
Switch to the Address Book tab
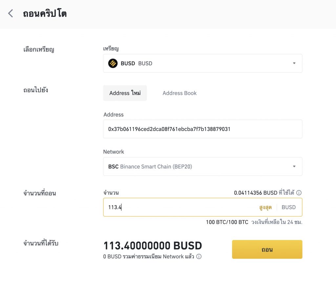coord(179,93)
